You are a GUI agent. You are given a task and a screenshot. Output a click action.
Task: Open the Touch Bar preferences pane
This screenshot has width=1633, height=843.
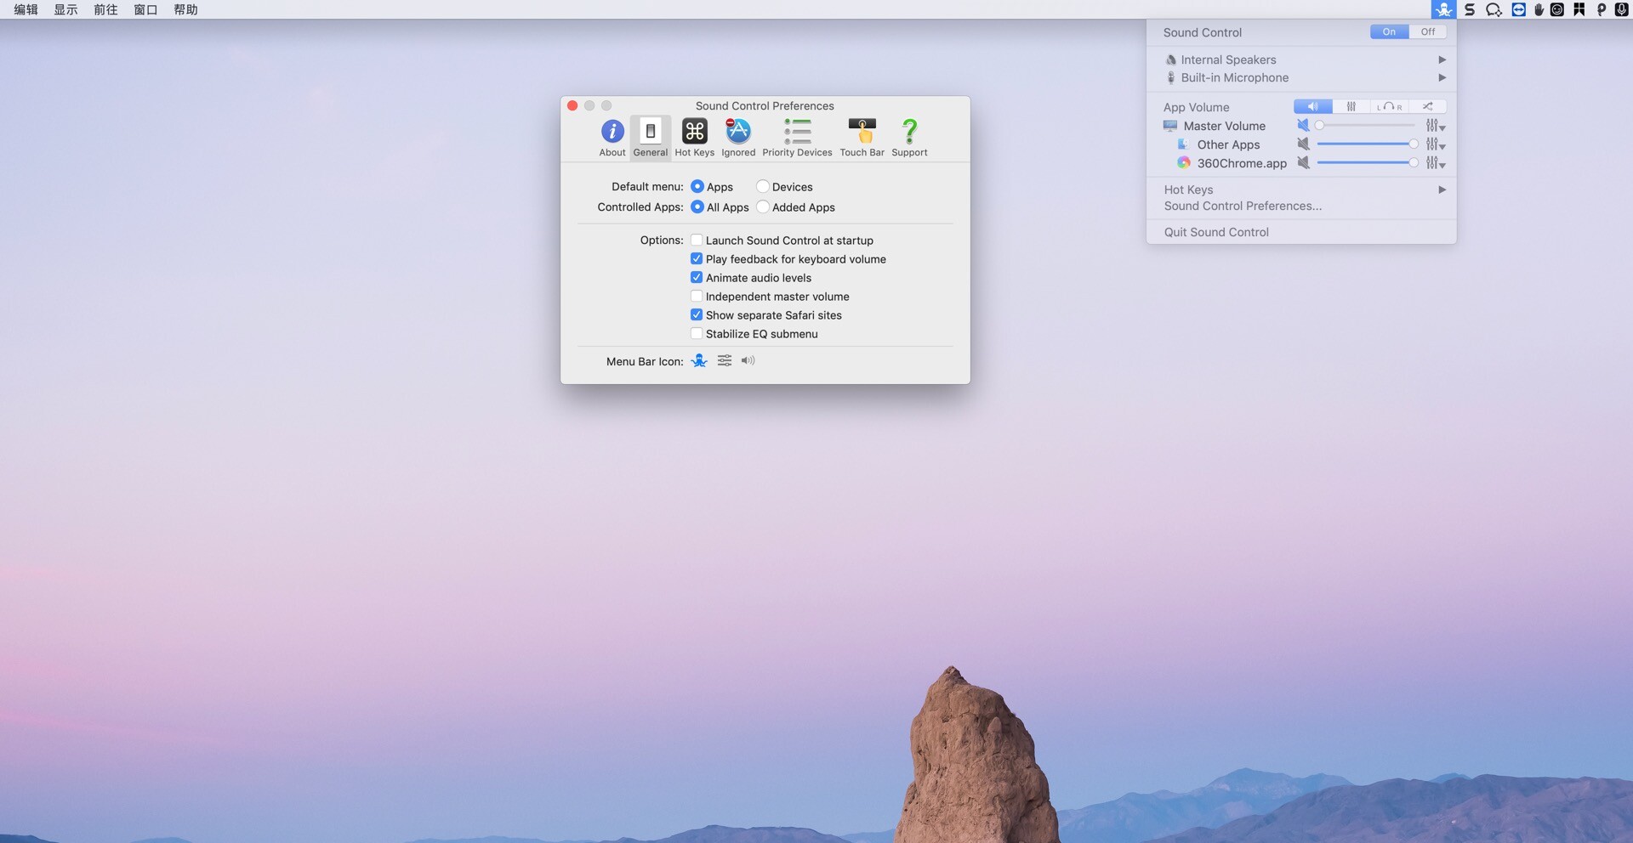862,136
